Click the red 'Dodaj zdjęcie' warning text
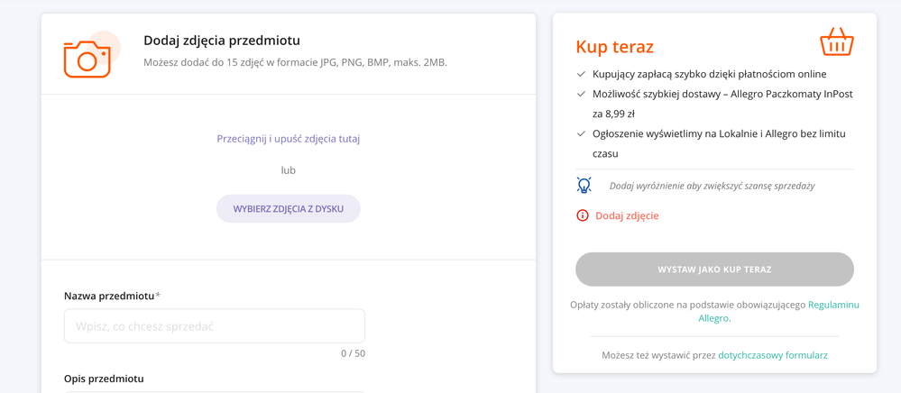The width and height of the screenshot is (901, 393). (627, 216)
